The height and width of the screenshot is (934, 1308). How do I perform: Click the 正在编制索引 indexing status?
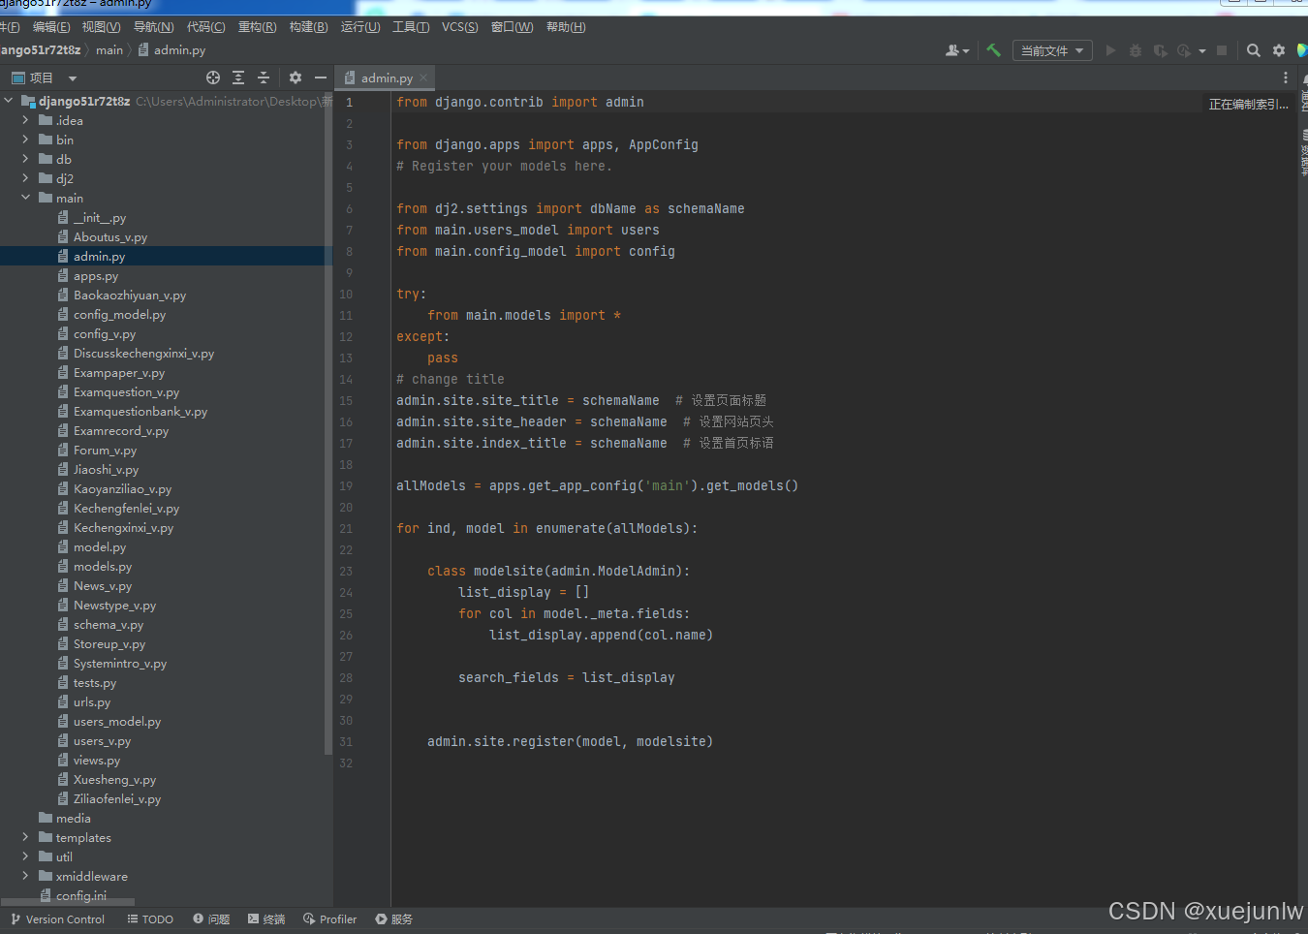(x=1249, y=104)
